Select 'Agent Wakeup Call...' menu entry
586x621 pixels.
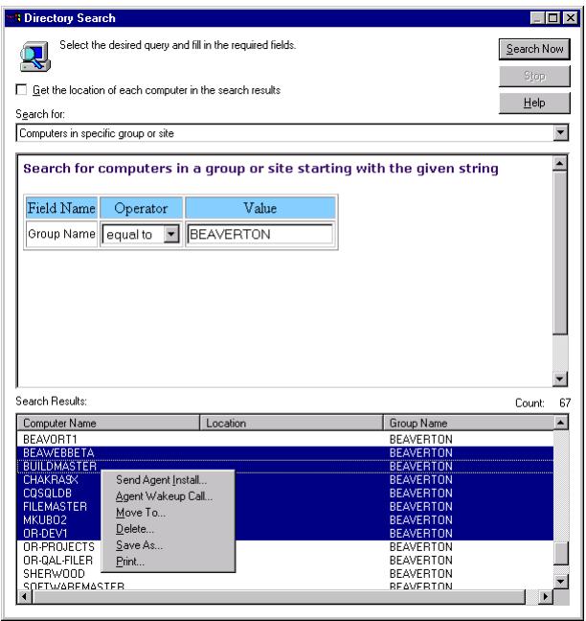pyautogui.click(x=164, y=496)
